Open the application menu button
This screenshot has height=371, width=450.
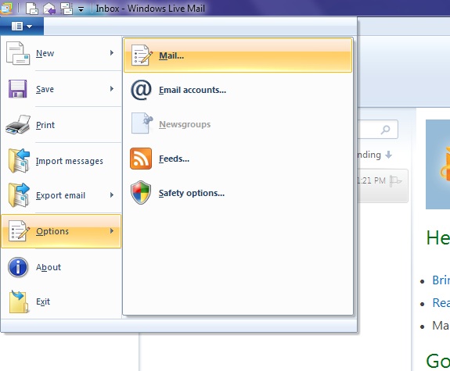tap(22, 27)
